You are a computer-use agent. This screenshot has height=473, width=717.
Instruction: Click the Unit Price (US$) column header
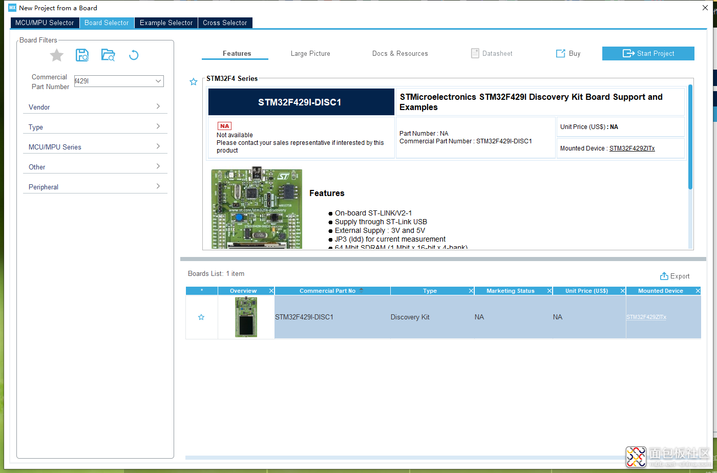586,291
